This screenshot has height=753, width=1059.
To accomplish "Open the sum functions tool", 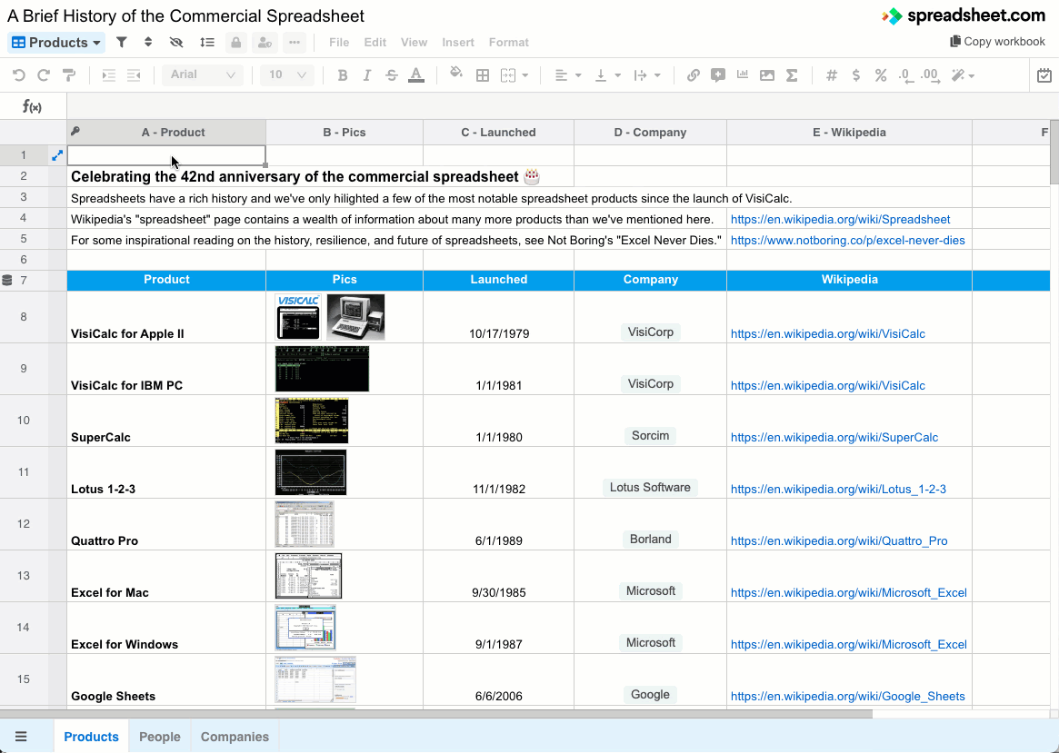I will (x=791, y=75).
